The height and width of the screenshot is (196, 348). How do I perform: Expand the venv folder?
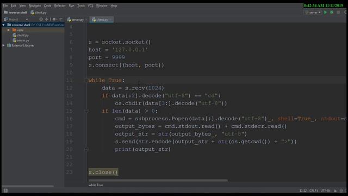pyautogui.click(x=9, y=30)
